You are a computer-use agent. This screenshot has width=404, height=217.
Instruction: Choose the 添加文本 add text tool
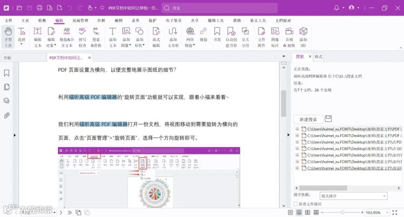113,37
